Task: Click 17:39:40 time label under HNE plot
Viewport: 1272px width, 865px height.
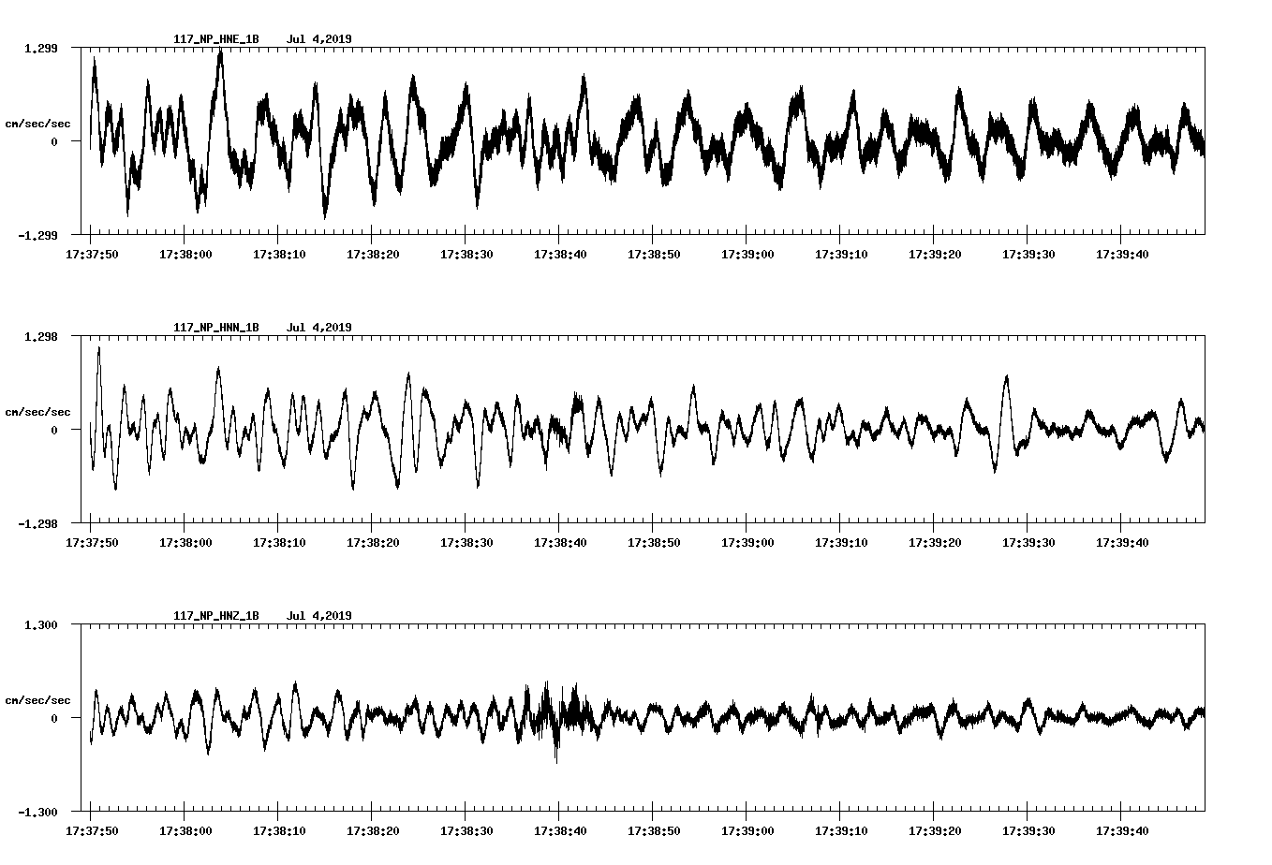Action: pos(1121,254)
